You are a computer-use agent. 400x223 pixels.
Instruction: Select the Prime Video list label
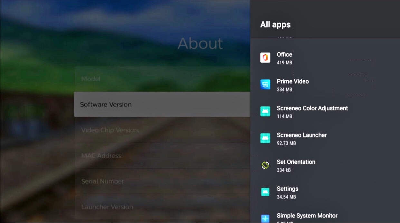[293, 81]
